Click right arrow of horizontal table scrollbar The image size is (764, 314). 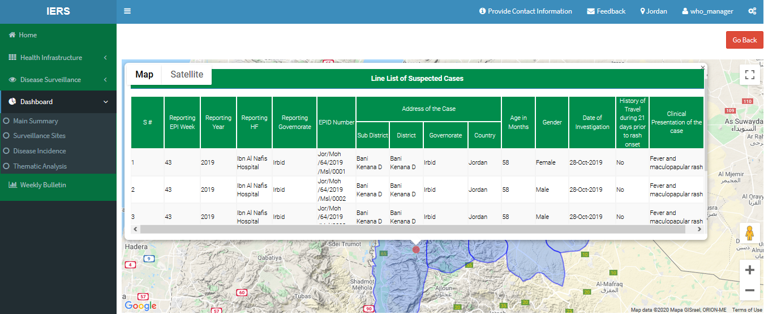tap(699, 229)
